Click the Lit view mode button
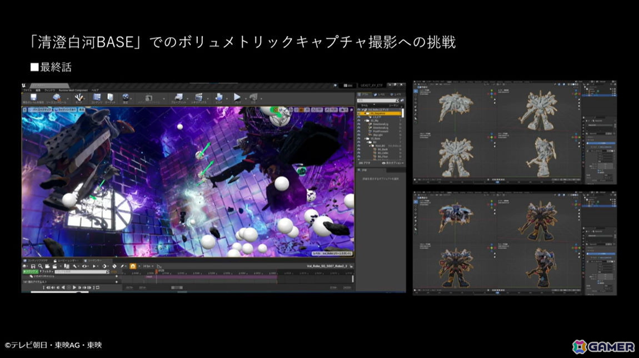Image resolution: width=639 pixels, height=358 pixels. (66, 110)
